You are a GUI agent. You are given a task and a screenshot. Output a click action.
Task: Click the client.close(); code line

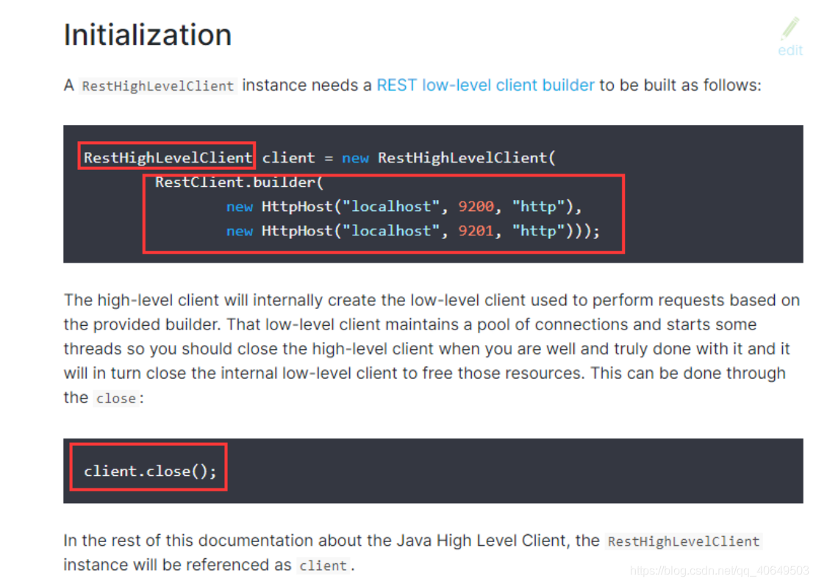(150, 471)
